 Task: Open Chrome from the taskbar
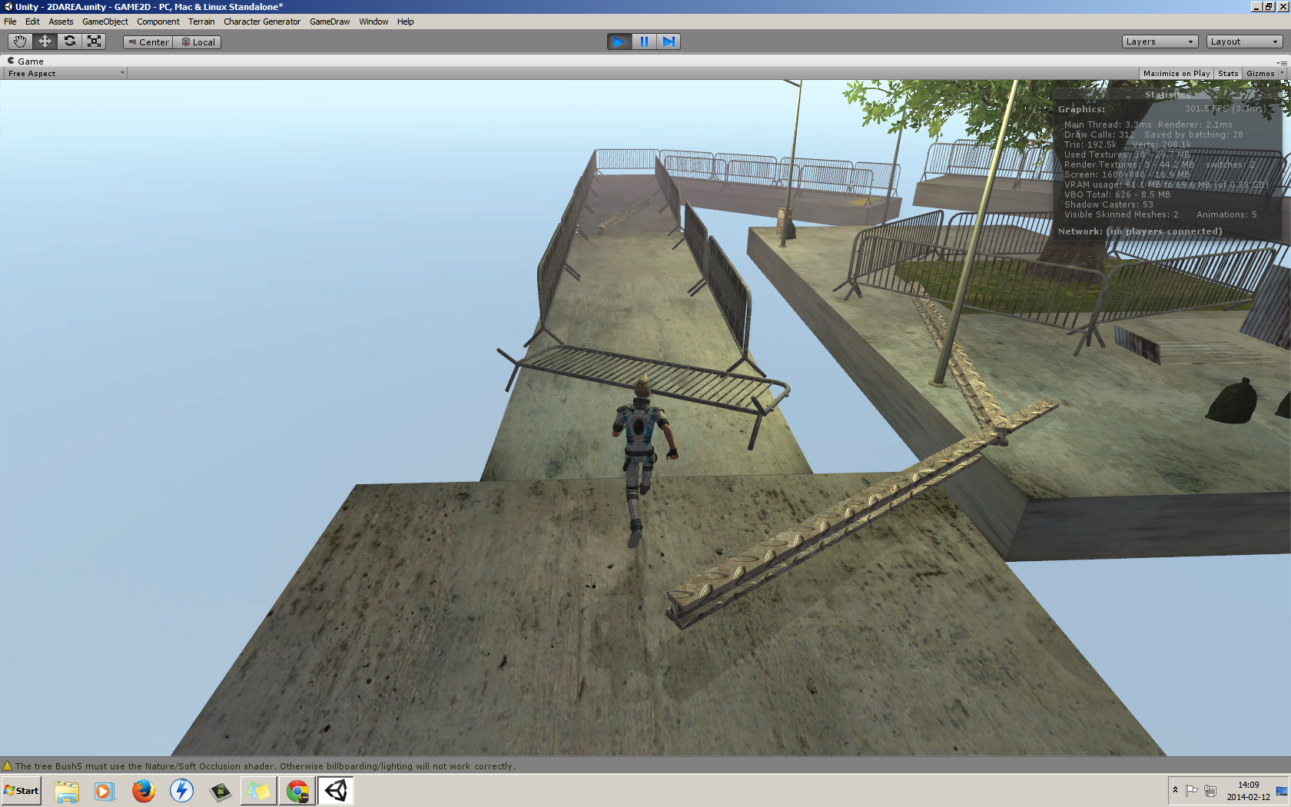(297, 790)
